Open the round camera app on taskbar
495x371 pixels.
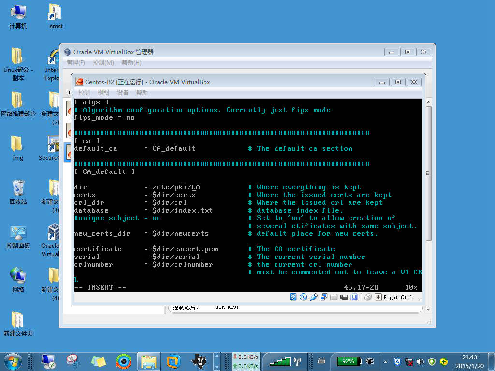click(123, 361)
